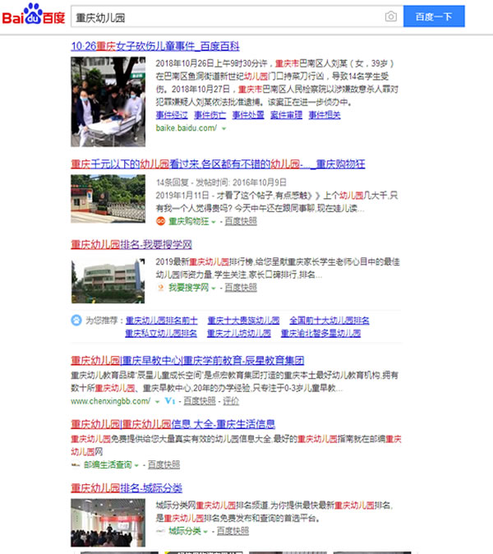This screenshot has height=554, width=493.
Task: Open 百度快照 for 邮编生活查询 result
Action: click(164, 464)
